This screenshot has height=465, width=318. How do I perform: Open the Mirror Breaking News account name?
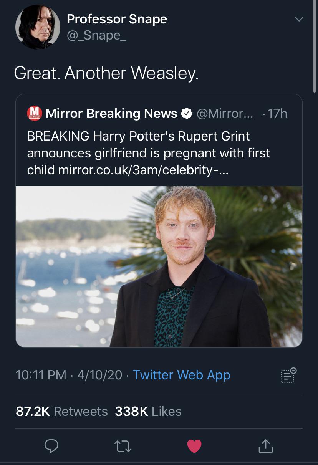coord(111,114)
